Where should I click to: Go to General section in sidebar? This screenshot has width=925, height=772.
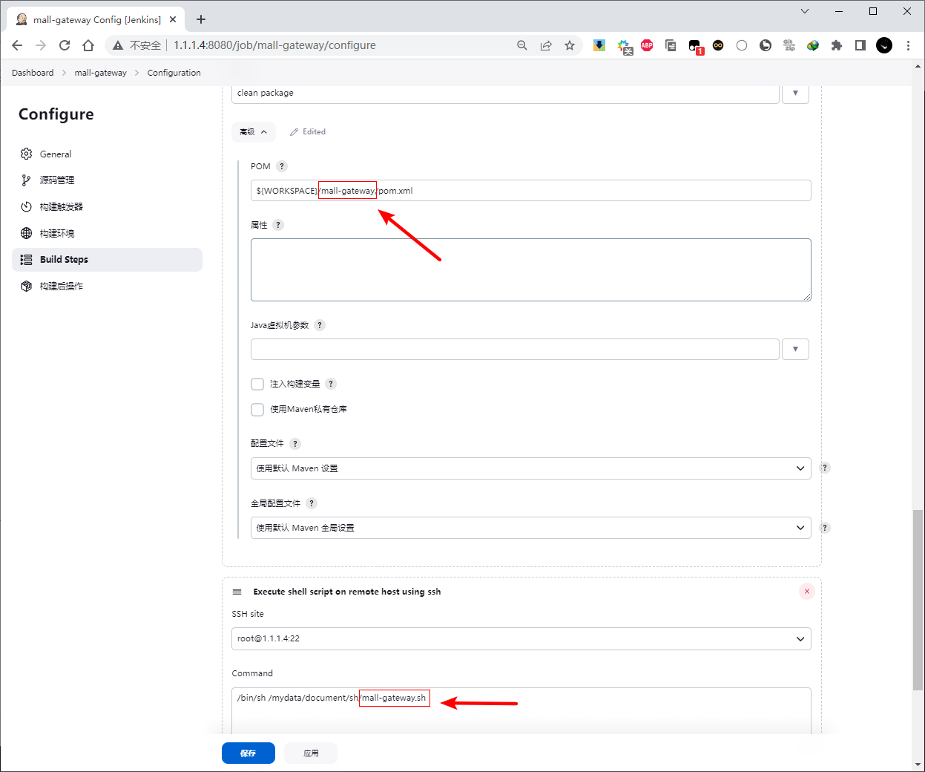pos(56,154)
